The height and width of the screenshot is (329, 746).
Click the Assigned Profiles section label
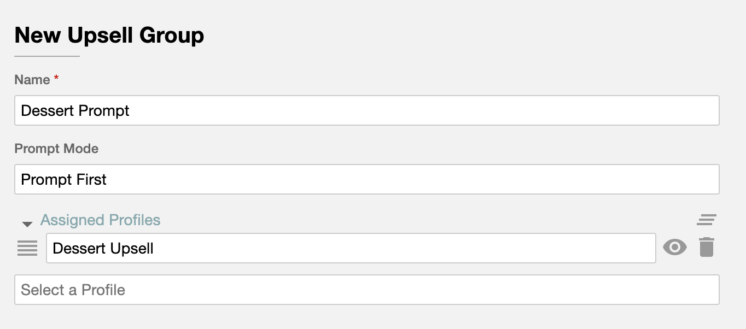coord(100,220)
